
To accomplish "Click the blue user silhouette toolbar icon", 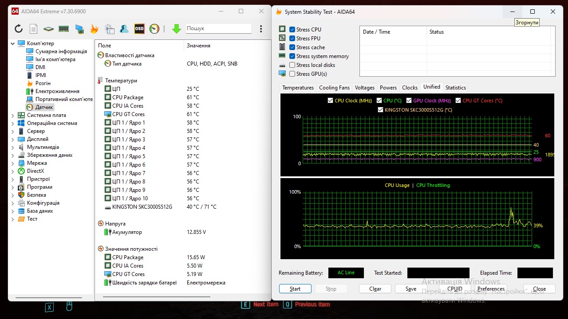I will [x=124, y=29].
